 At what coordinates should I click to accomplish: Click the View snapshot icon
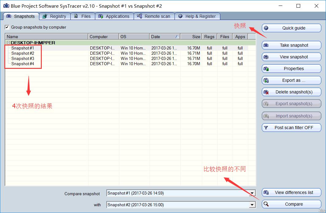[x=266, y=57]
